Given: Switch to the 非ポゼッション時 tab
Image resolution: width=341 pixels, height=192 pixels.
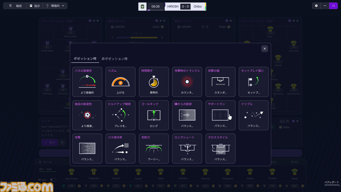Looking at the screenshot, I should [x=114, y=59].
